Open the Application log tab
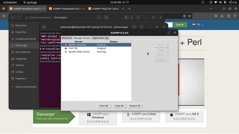The image size is (239, 134). pyautogui.click(x=100, y=38)
